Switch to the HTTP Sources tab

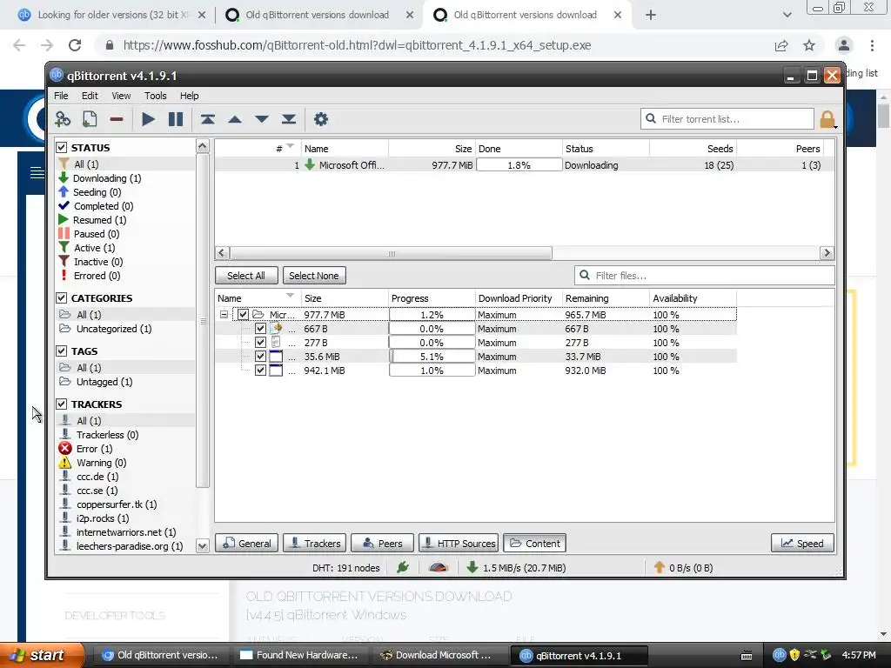point(459,544)
